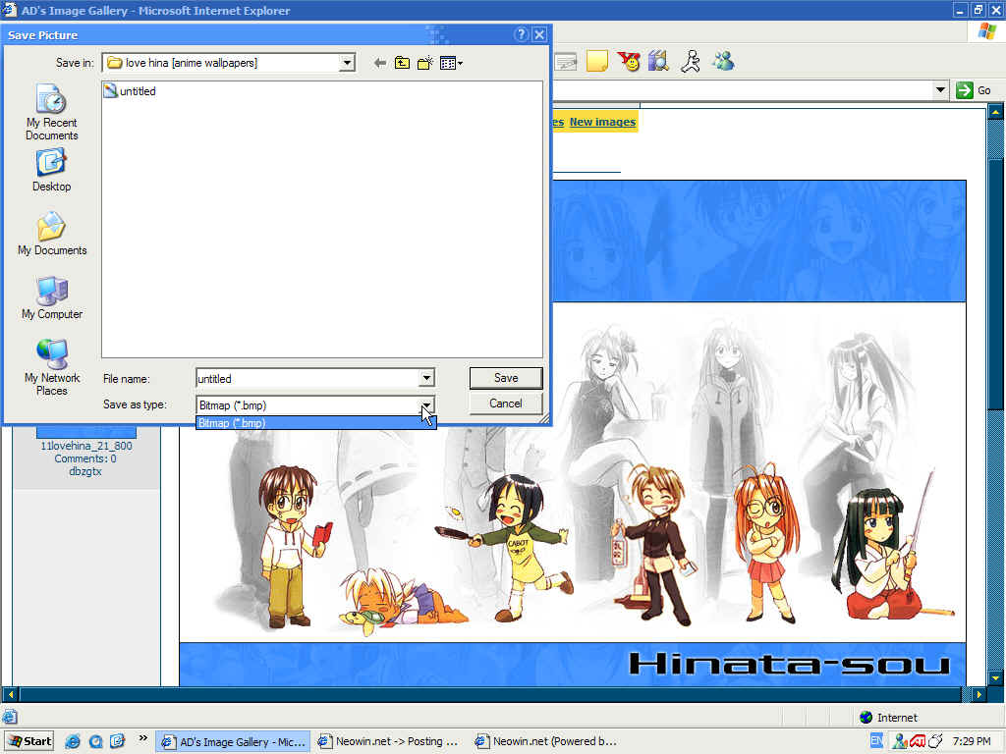
Task: Go up one folder level
Action: tap(402, 63)
